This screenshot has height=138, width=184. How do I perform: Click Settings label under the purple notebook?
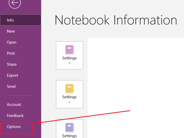69,136
